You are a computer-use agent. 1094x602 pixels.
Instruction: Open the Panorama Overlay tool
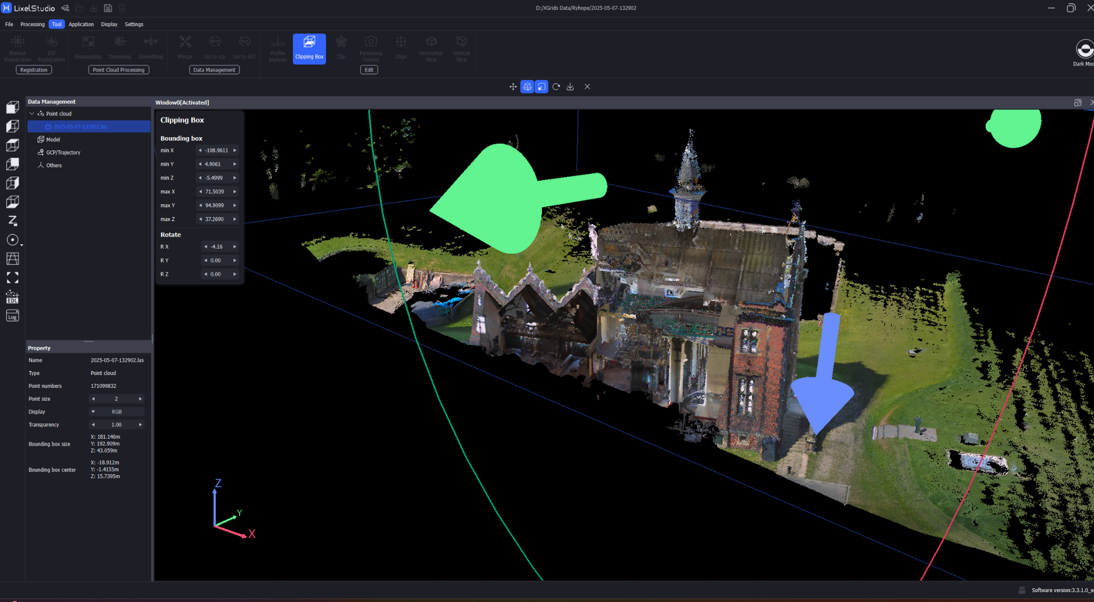pyautogui.click(x=371, y=48)
